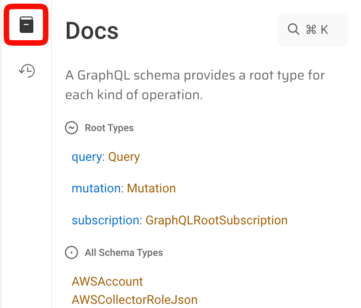Image resolution: width=361 pixels, height=308 pixels.
Task: Open the subscription root field
Action: click(105, 220)
